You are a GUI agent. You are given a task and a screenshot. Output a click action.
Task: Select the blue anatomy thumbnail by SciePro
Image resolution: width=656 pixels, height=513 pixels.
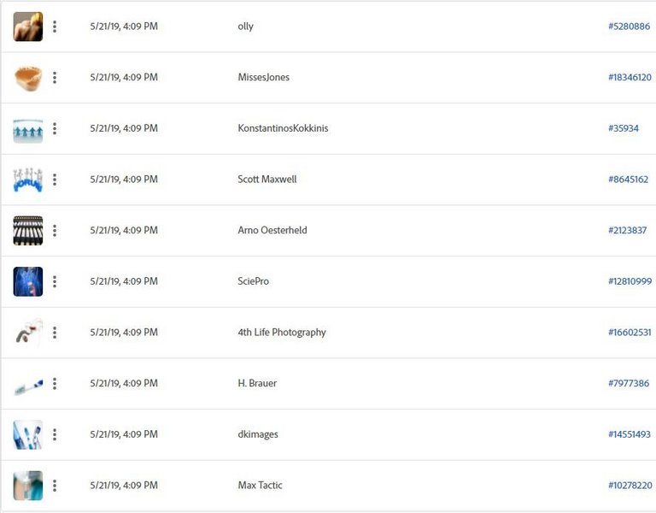(x=28, y=281)
